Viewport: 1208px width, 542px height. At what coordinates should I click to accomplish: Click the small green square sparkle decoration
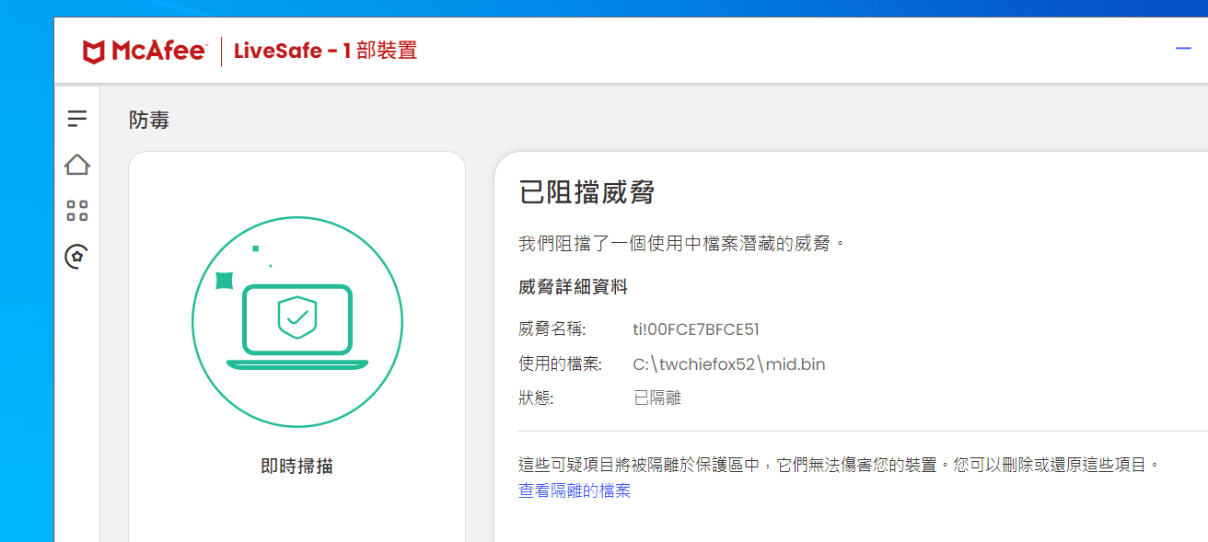tap(224, 280)
